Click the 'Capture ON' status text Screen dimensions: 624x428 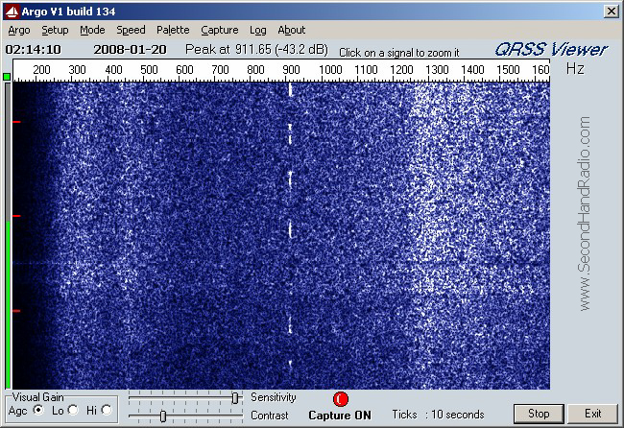(340, 416)
